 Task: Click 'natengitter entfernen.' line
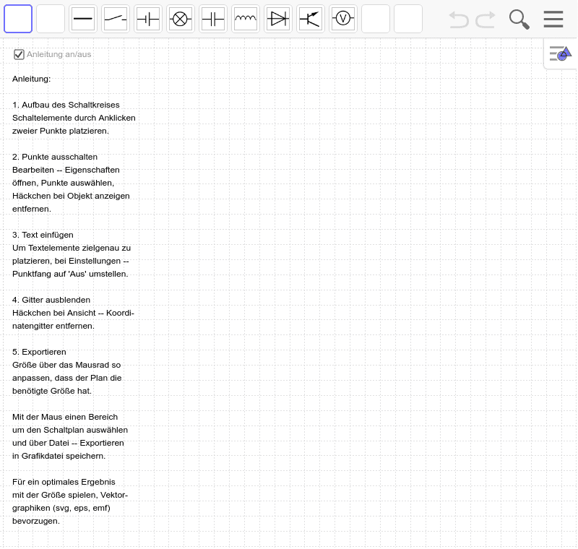pos(53,326)
